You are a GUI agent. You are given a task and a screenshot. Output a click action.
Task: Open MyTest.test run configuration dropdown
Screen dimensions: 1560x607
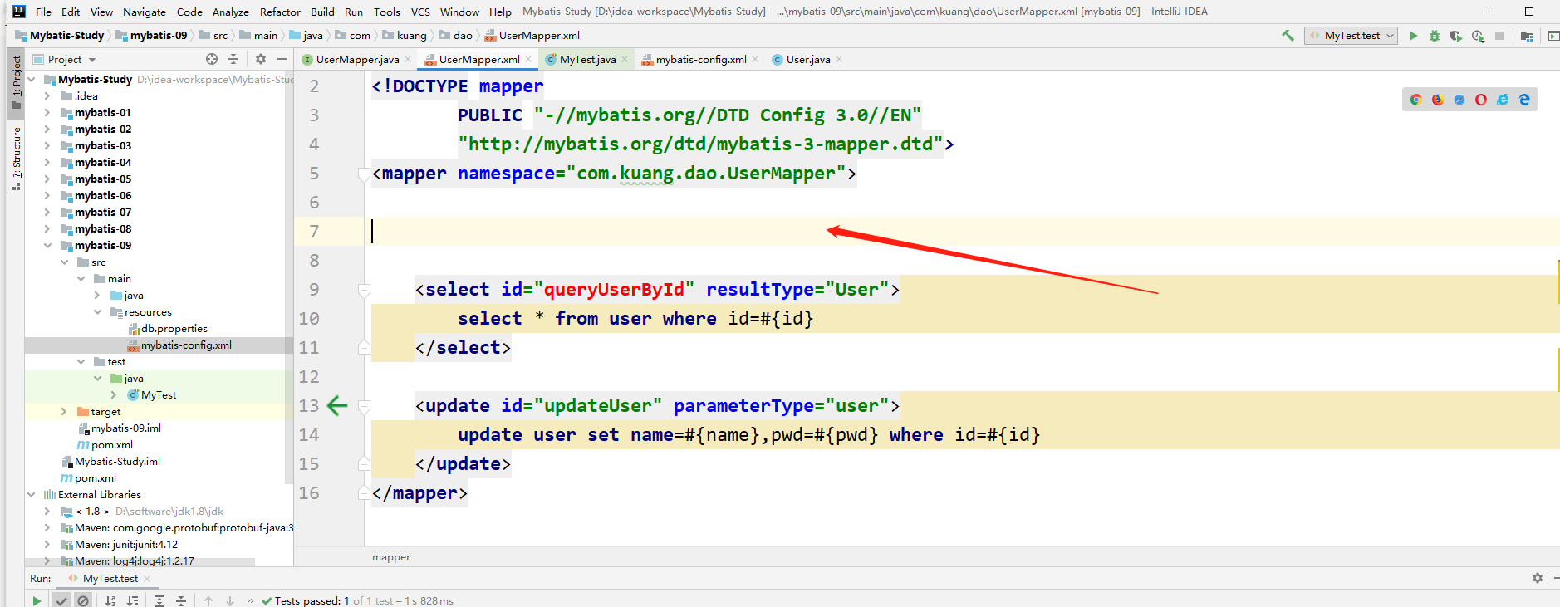coord(1352,36)
